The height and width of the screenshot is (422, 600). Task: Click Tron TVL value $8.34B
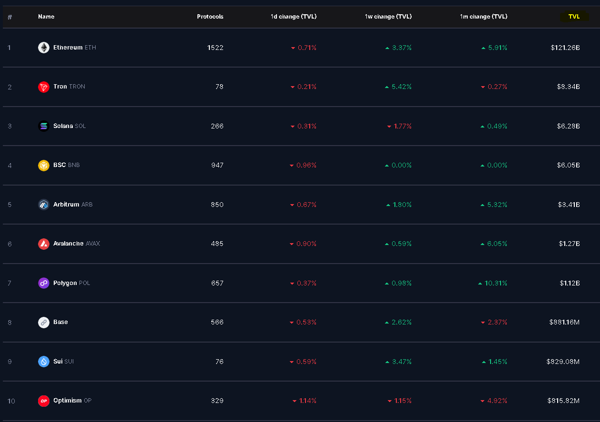coord(569,87)
